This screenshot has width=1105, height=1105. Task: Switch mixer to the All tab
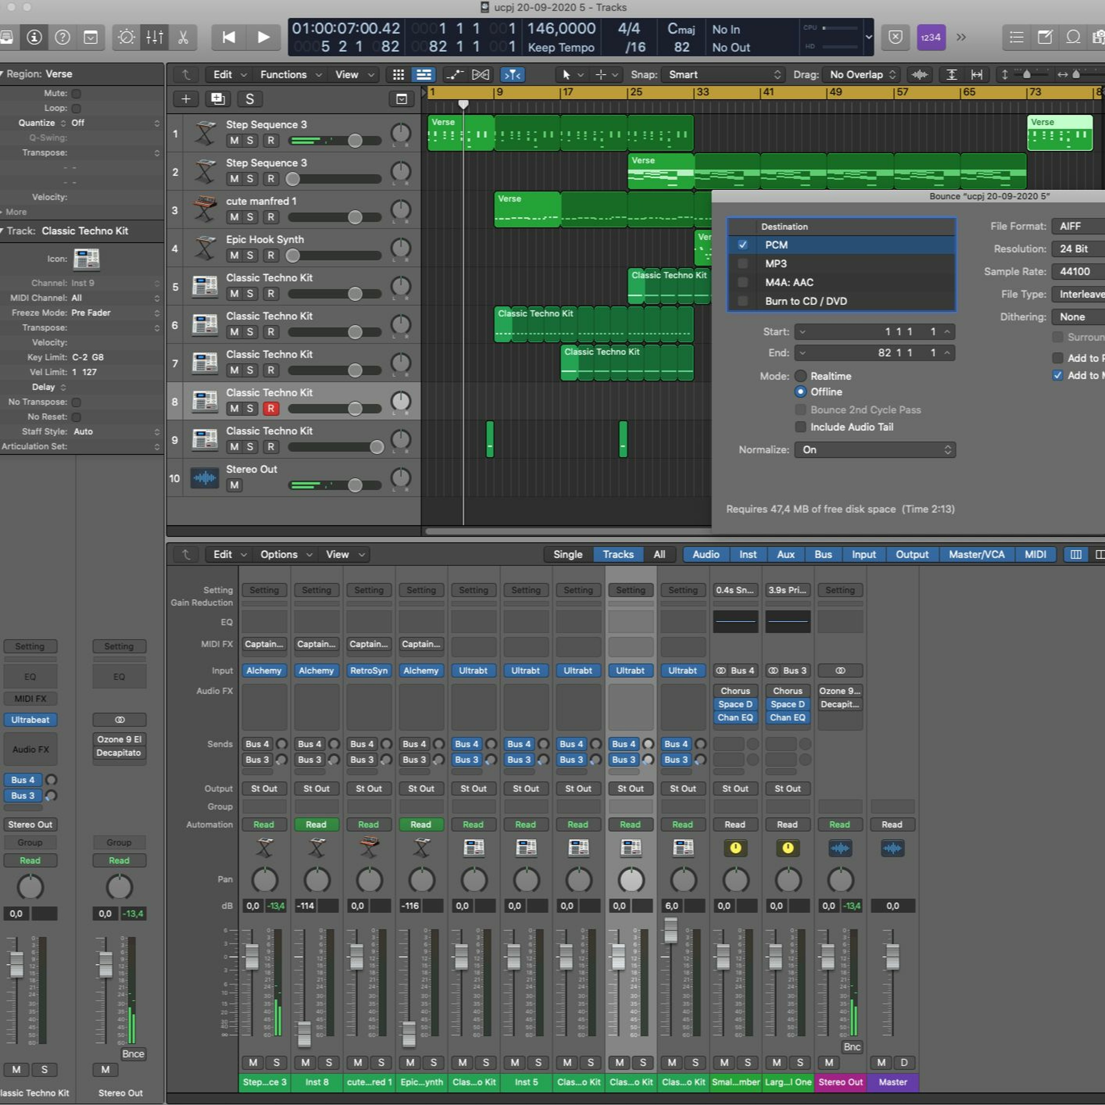[659, 554]
